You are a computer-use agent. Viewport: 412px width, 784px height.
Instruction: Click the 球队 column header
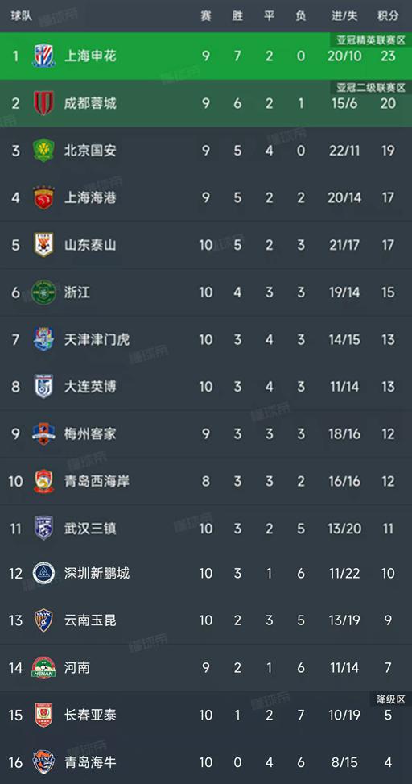pos(22,15)
